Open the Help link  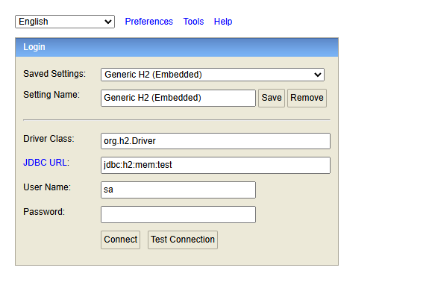click(x=223, y=22)
